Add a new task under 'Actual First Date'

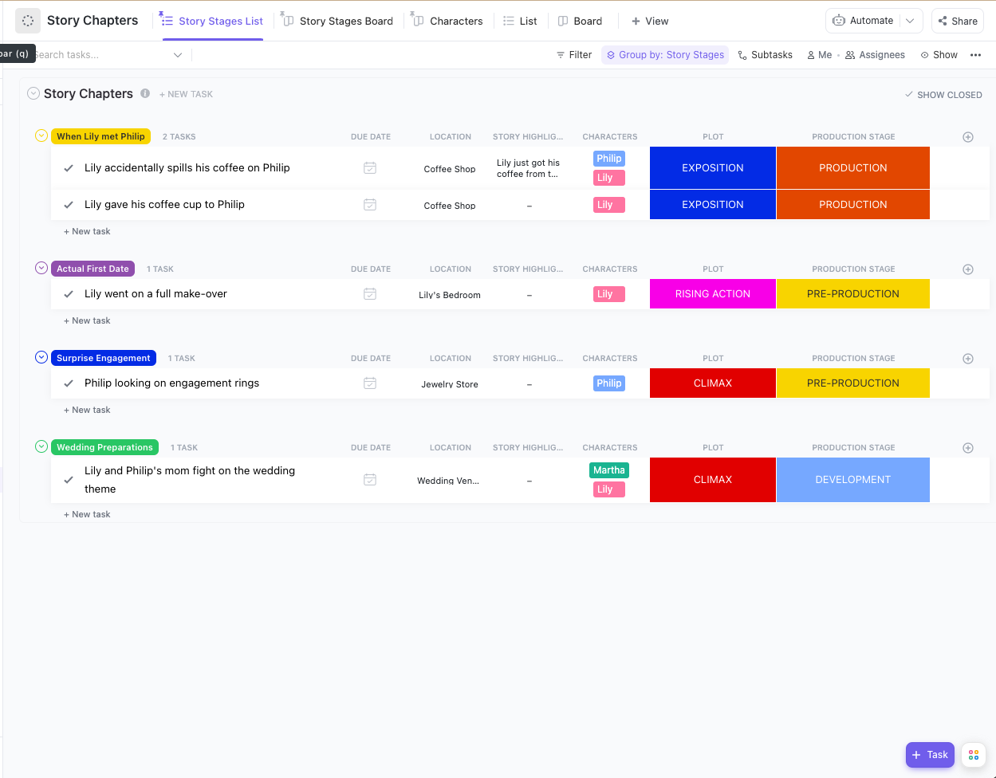click(86, 320)
